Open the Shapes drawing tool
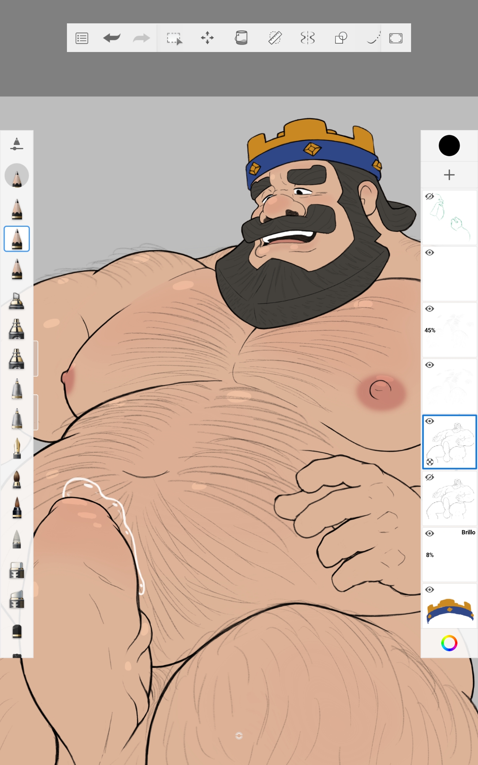 (x=341, y=38)
